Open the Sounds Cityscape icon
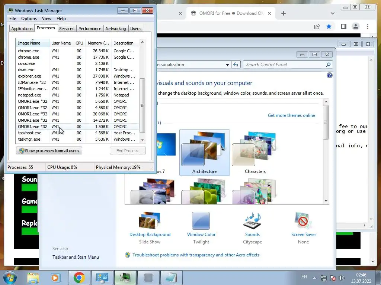Viewport: 381px width, 285px height. pos(252,221)
